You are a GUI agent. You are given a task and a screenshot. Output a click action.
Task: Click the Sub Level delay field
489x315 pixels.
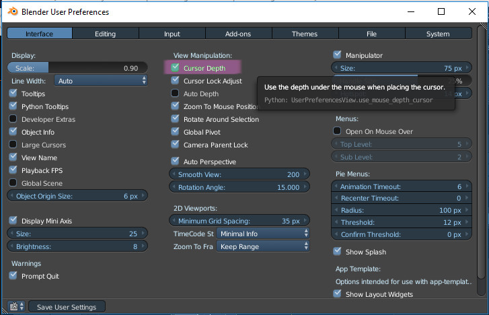pyautogui.click(x=402, y=157)
